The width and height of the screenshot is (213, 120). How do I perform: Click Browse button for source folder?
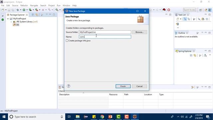pyautogui.click(x=139, y=32)
